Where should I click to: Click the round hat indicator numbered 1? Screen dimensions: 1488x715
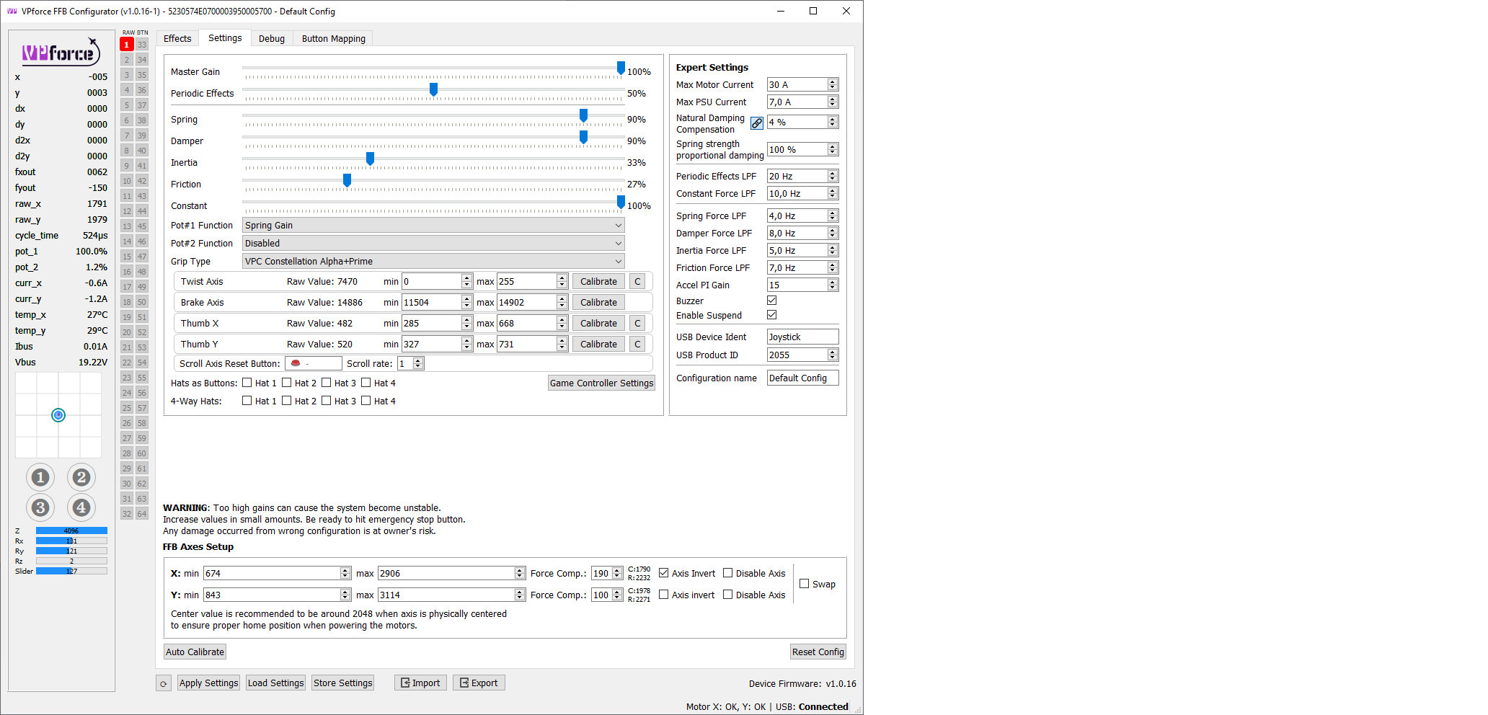click(40, 477)
